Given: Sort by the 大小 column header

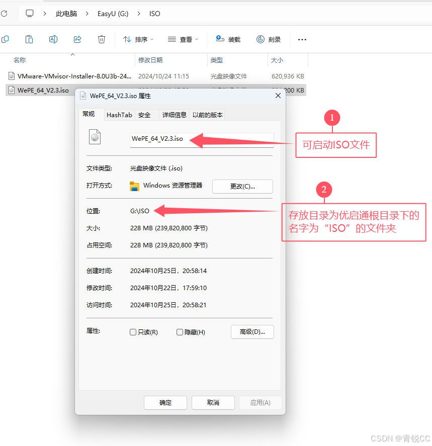Looking at the screenshot, I should coord(277,60).
